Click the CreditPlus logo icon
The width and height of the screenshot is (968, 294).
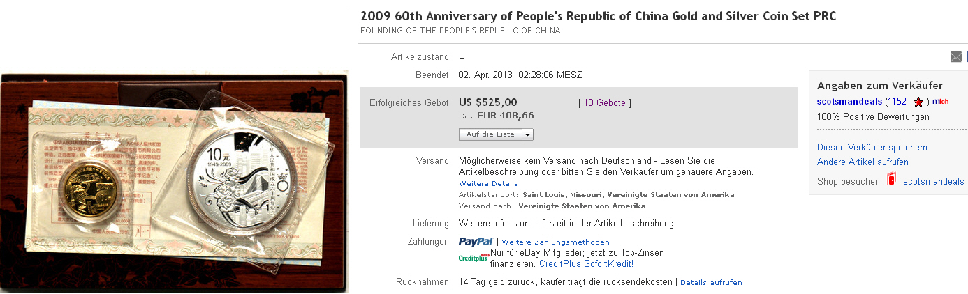pos(474,258)
